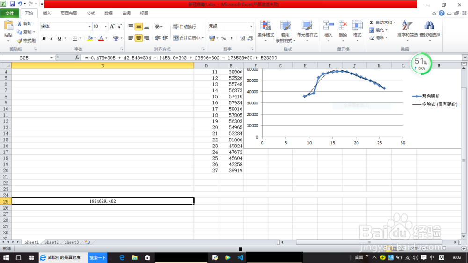Click the Cell Styles icon

pos(307,26)
